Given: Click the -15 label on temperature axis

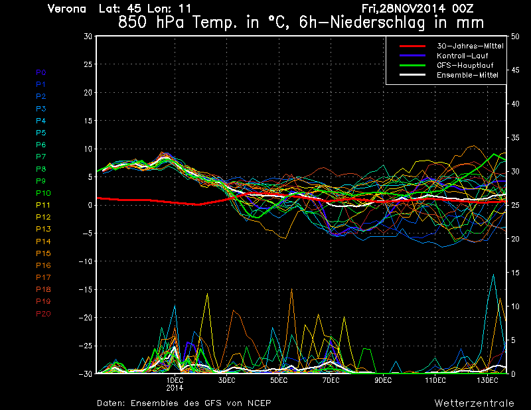Looking at the screenshot, I should pyautogui.click(x=86, y=290).
